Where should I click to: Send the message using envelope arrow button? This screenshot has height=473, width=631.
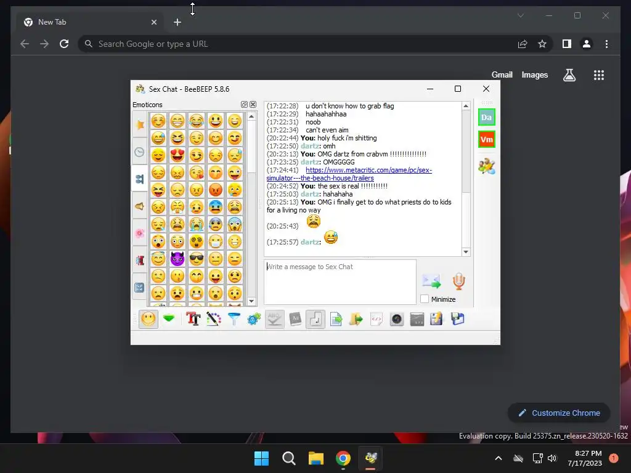(431, 281)
